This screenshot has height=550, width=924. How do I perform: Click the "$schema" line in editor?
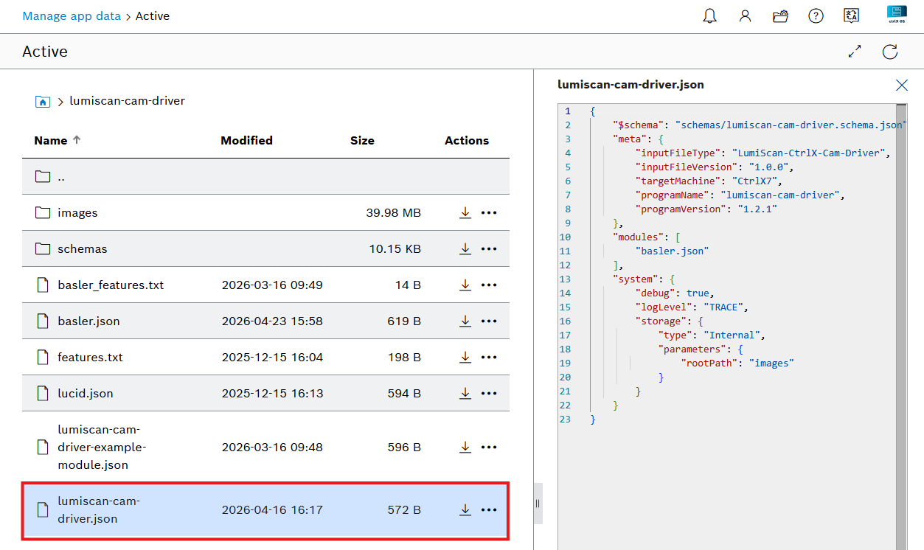[x=760, y=125]
